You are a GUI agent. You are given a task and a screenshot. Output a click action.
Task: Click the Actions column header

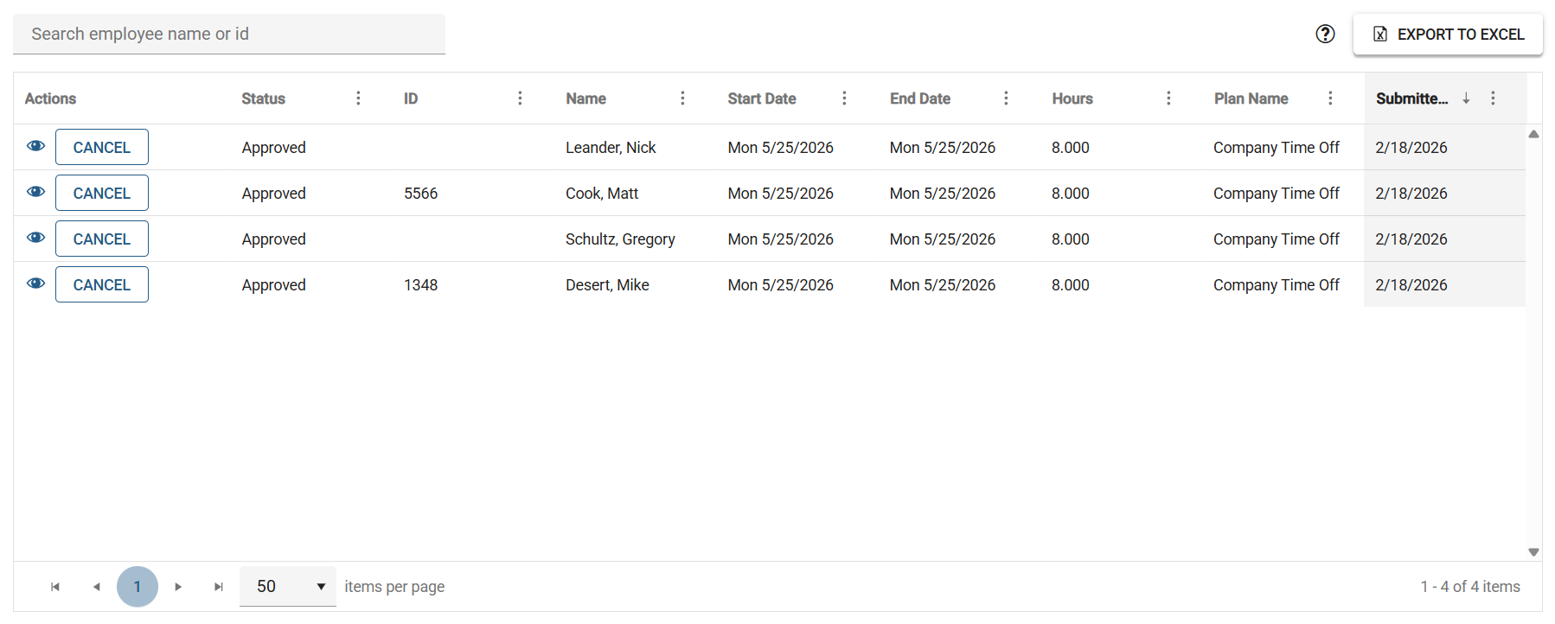(x=50, y=99)
